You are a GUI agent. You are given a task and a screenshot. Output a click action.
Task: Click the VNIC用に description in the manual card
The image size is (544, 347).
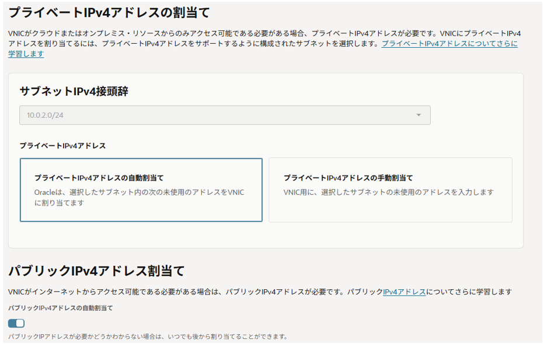pos(389,192)
